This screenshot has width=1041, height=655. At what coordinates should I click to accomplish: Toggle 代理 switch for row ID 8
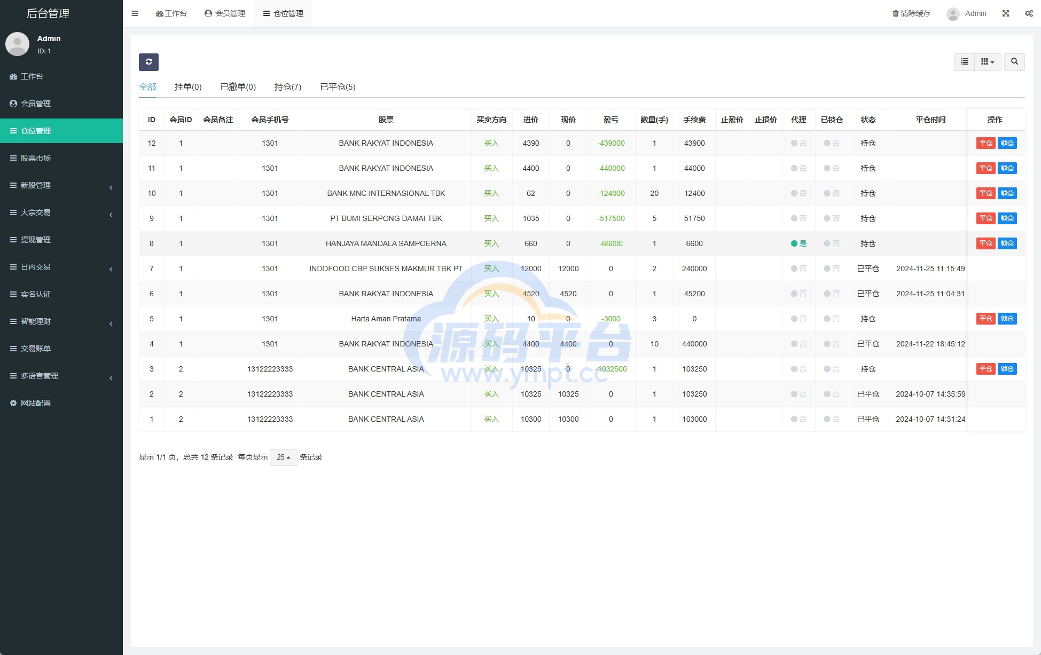[x=798, y=243]
